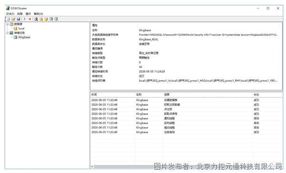Start the task with the grey play arrow
286x173 pixels.
coord(25,19)
